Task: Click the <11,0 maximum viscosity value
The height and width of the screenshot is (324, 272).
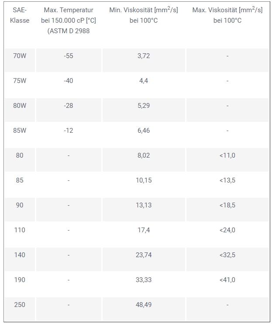Action: [227, 155]
